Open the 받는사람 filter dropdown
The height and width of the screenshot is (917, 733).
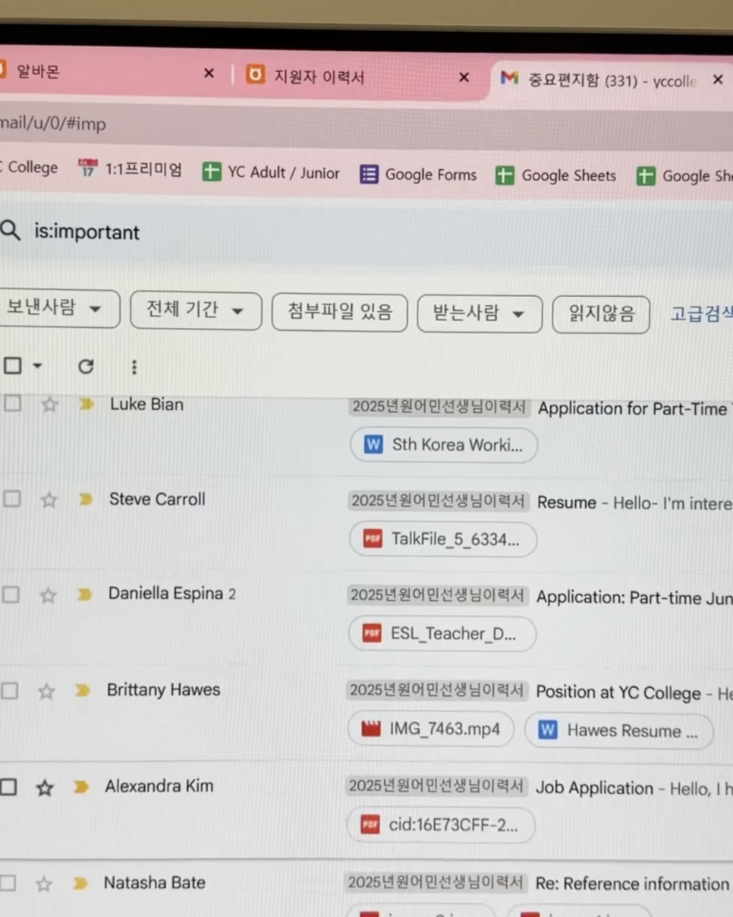pos(480,313)
